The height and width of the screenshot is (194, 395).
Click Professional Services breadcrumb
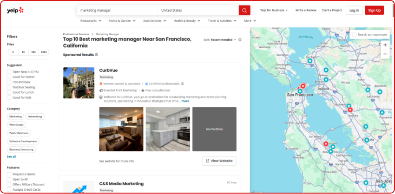76,34
